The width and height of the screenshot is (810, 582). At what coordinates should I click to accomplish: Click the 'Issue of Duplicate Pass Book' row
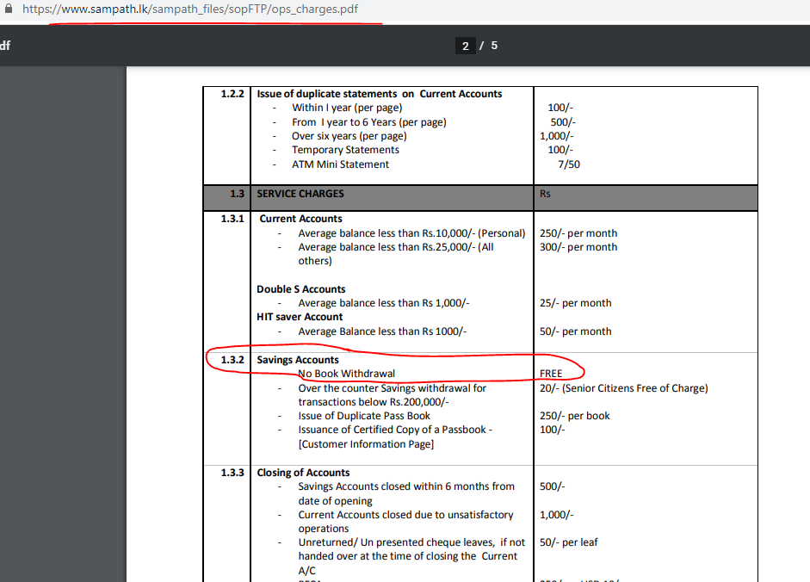coord(364,416)
